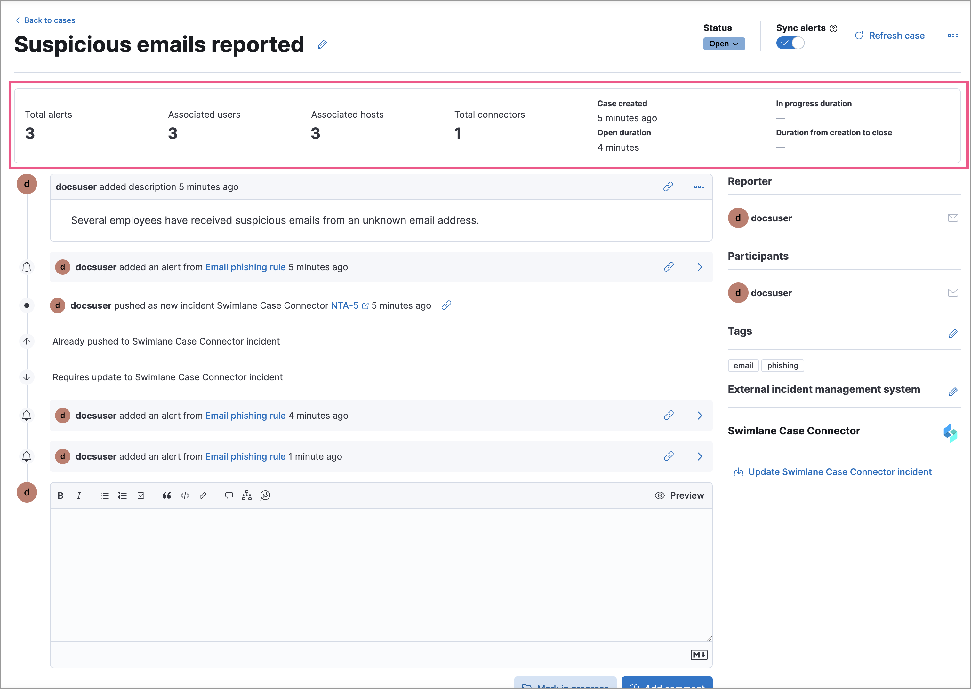Insert a block quote in comment
Image resolution: width=971 pixels, height=689 pixels.
166,495
